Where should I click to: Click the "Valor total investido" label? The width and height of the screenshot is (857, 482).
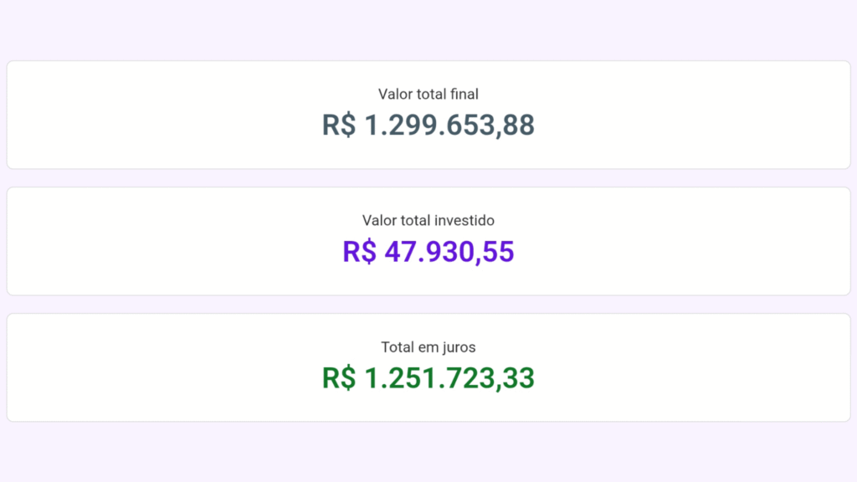click(428, 220)
